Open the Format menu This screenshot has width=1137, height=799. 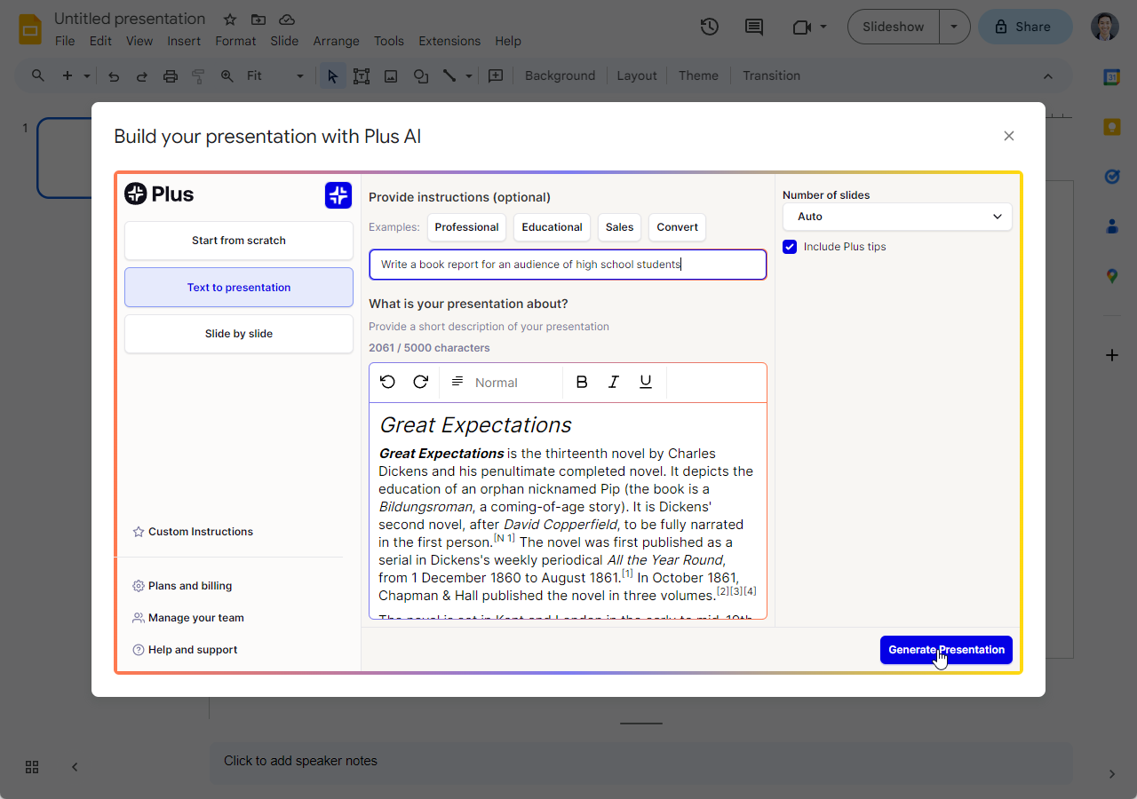235,41
